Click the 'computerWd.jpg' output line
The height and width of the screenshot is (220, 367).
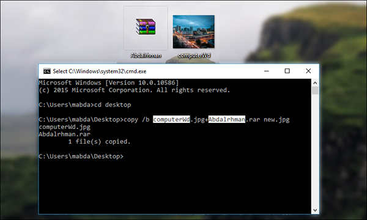(65, 127)
